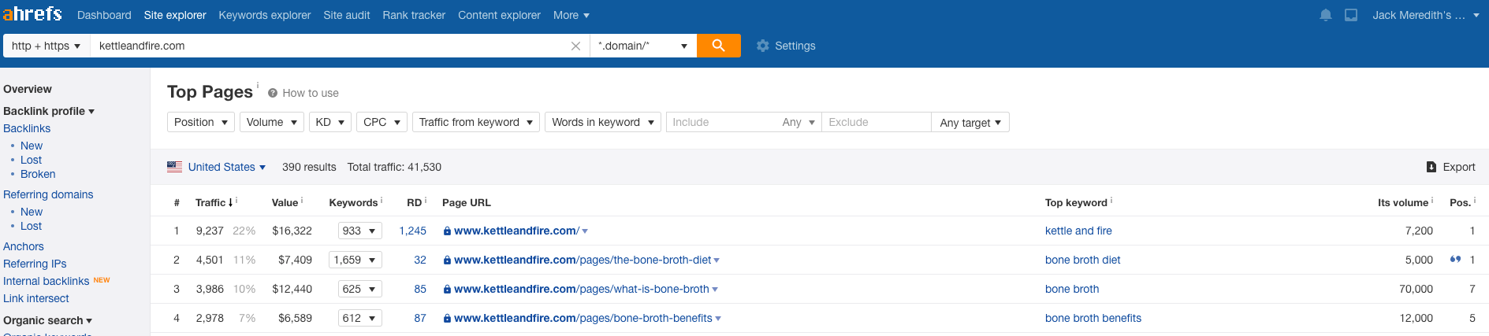Click inside the Include filter field
Viewport: 1489px width, 336px height.
[721, 122]
